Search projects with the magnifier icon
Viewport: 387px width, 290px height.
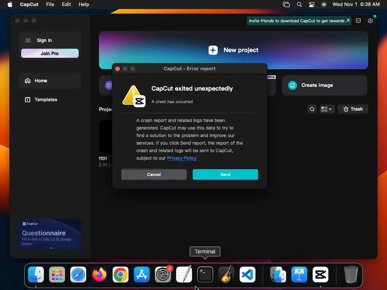click(x=312, y=109)
